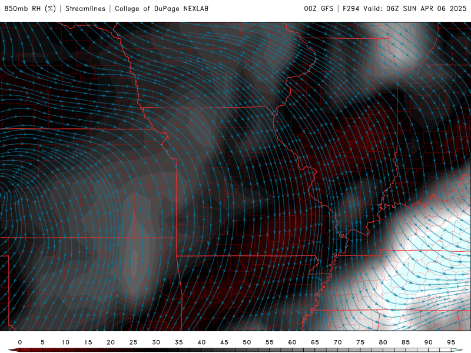Select the "55" humidity scale number

270,342
